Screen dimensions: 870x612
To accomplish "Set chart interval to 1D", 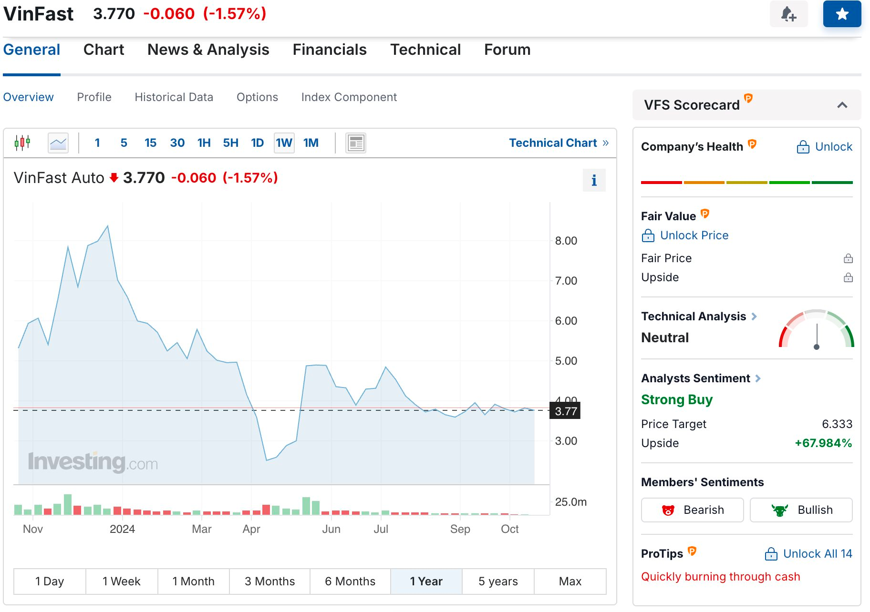I will [257, 143].
